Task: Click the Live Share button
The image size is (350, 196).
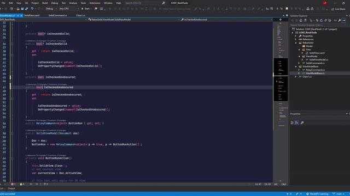Action: [x=339, y=9]
